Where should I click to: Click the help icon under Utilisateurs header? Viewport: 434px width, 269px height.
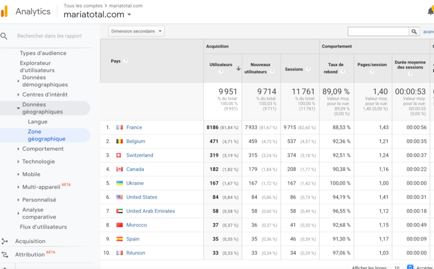click(221, 72)
